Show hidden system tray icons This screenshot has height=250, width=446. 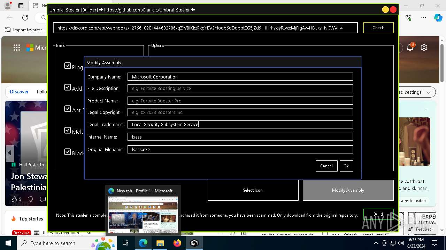coord(376,243)
